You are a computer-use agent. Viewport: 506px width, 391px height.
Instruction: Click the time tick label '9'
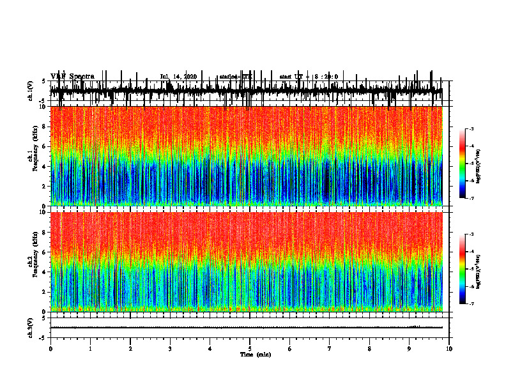click(409, 349)
